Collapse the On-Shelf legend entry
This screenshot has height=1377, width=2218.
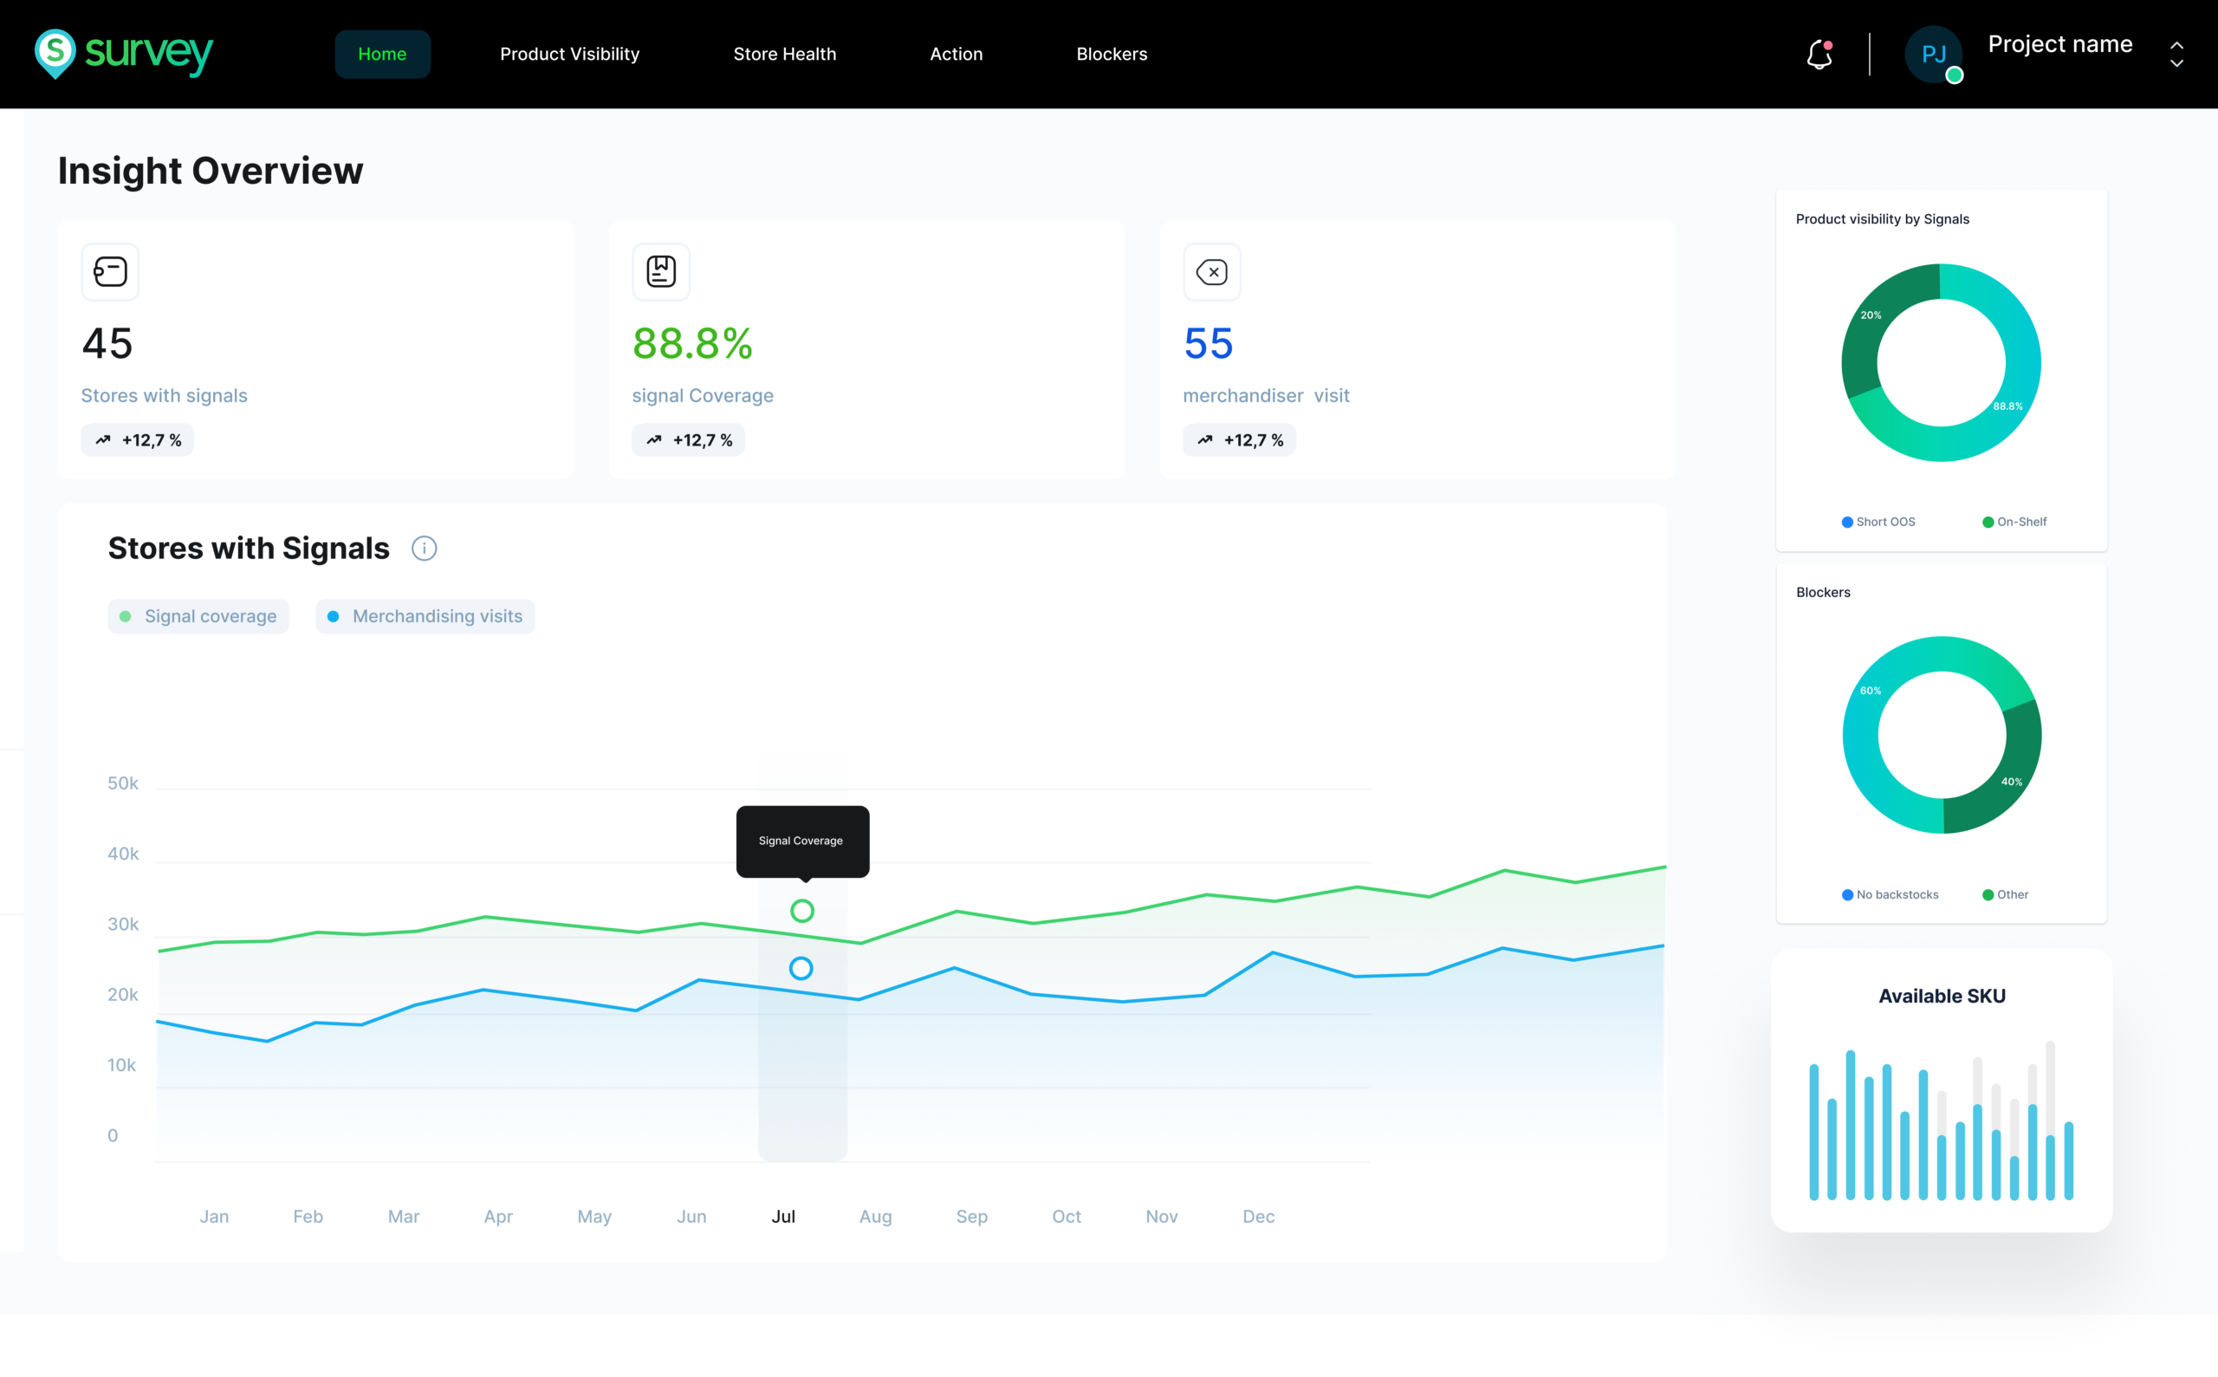(x=2015, y=521)
